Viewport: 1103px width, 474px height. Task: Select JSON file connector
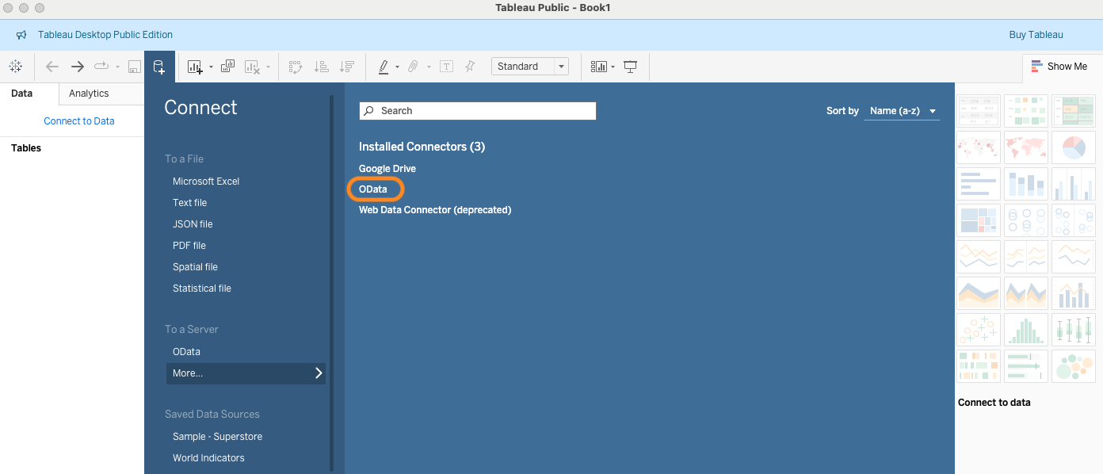click(193, 224)
